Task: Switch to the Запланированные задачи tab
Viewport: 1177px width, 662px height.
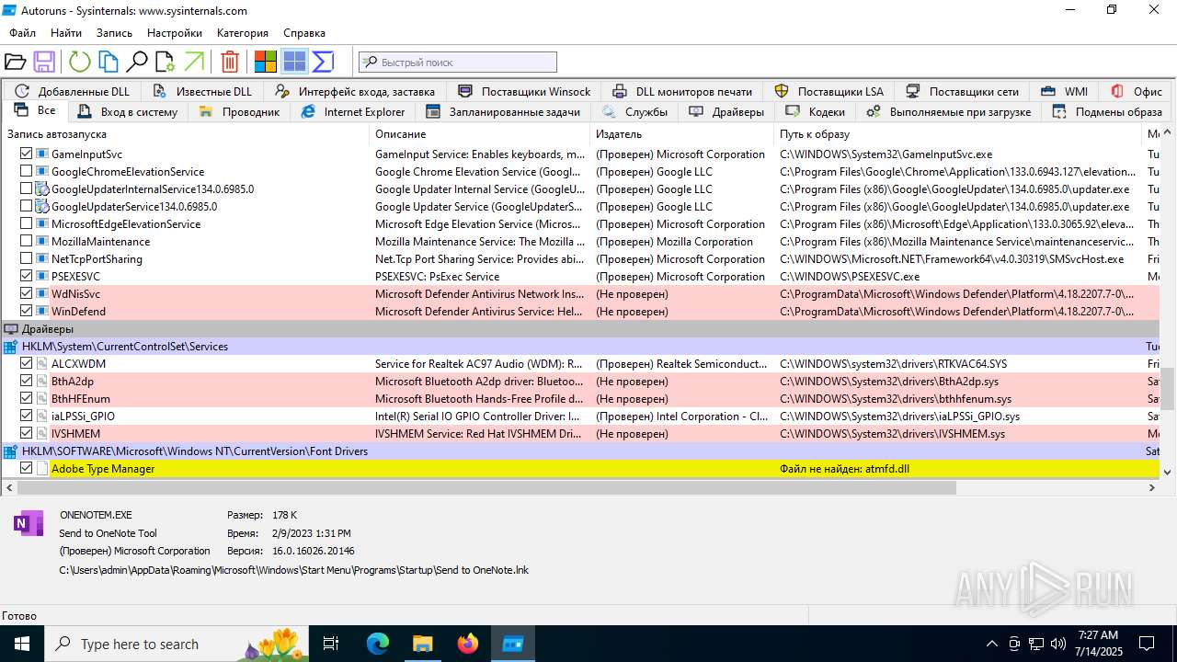Action: pos(503,112)
